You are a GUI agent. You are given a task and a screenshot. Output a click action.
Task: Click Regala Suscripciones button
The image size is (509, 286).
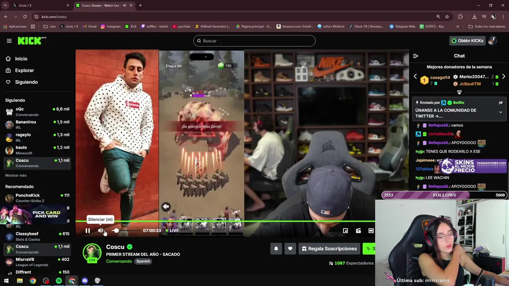pos(329,249)
